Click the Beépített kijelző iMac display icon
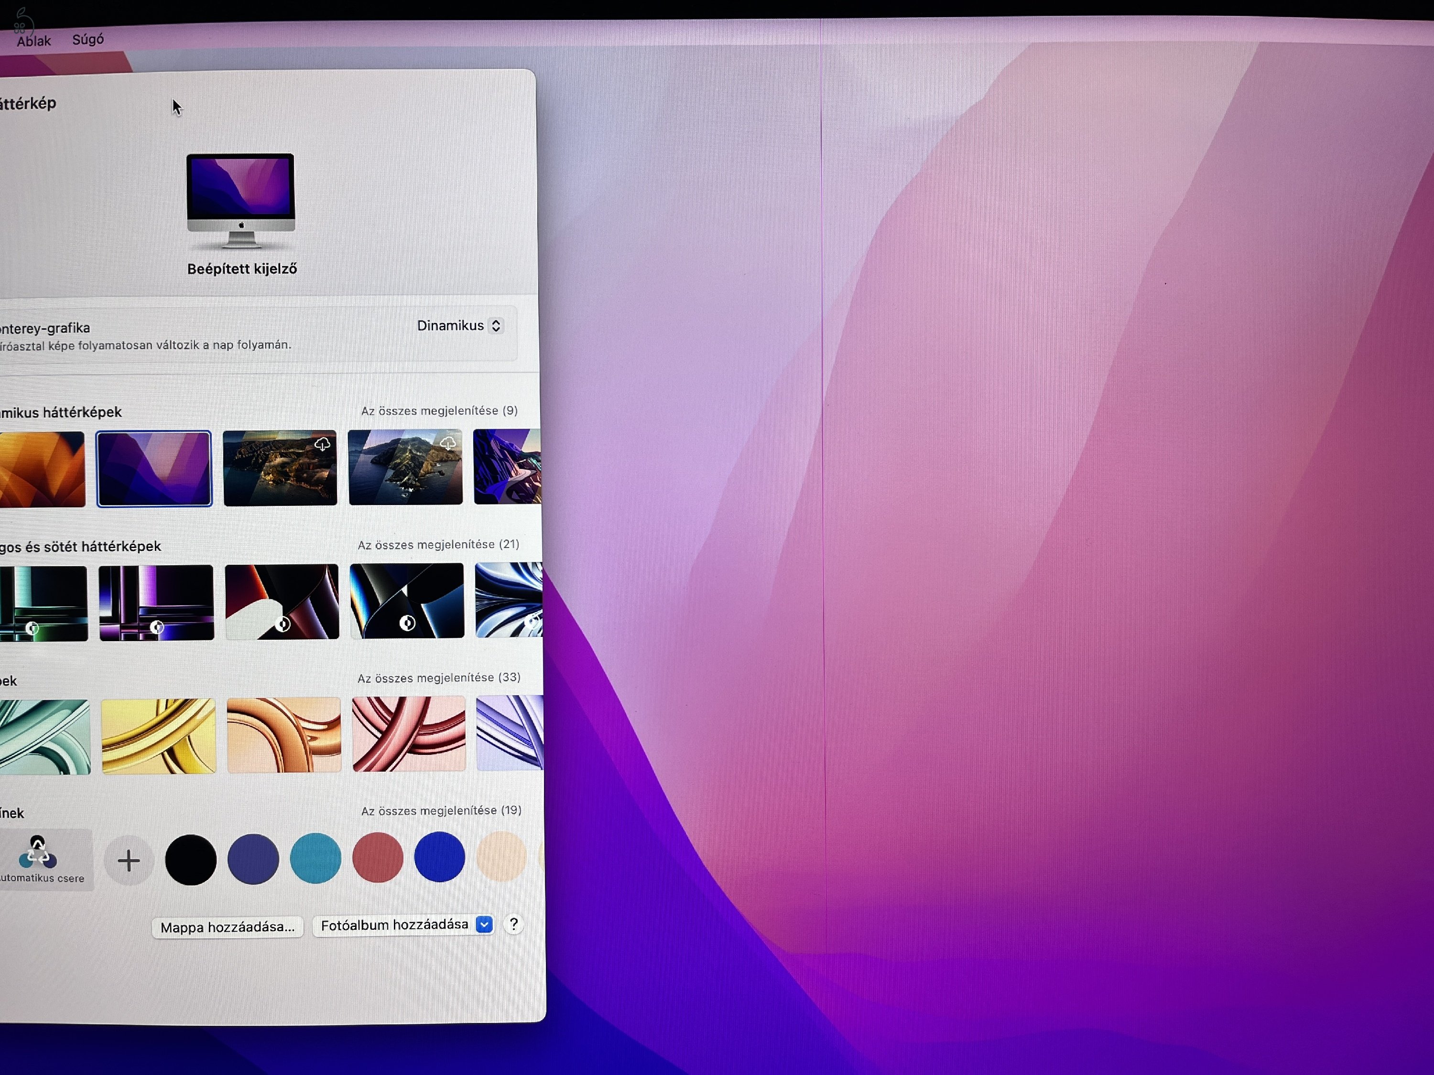 [x=241, y=201]
